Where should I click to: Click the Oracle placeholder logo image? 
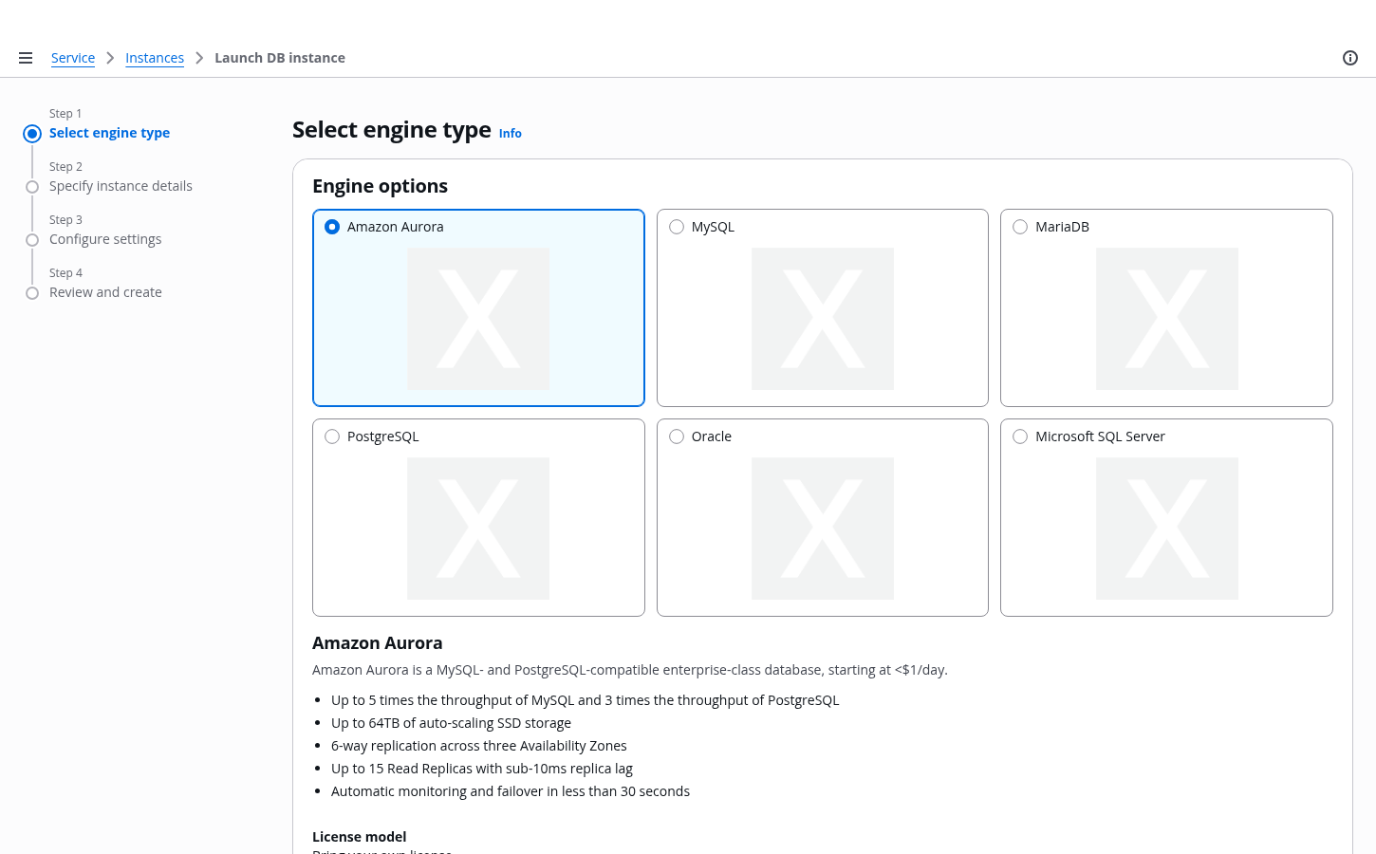click(x=823, y=529)
